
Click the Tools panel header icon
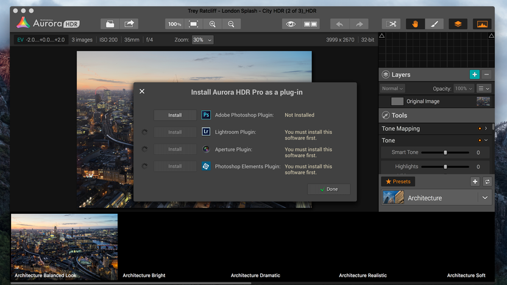click(x=386, y=115)
